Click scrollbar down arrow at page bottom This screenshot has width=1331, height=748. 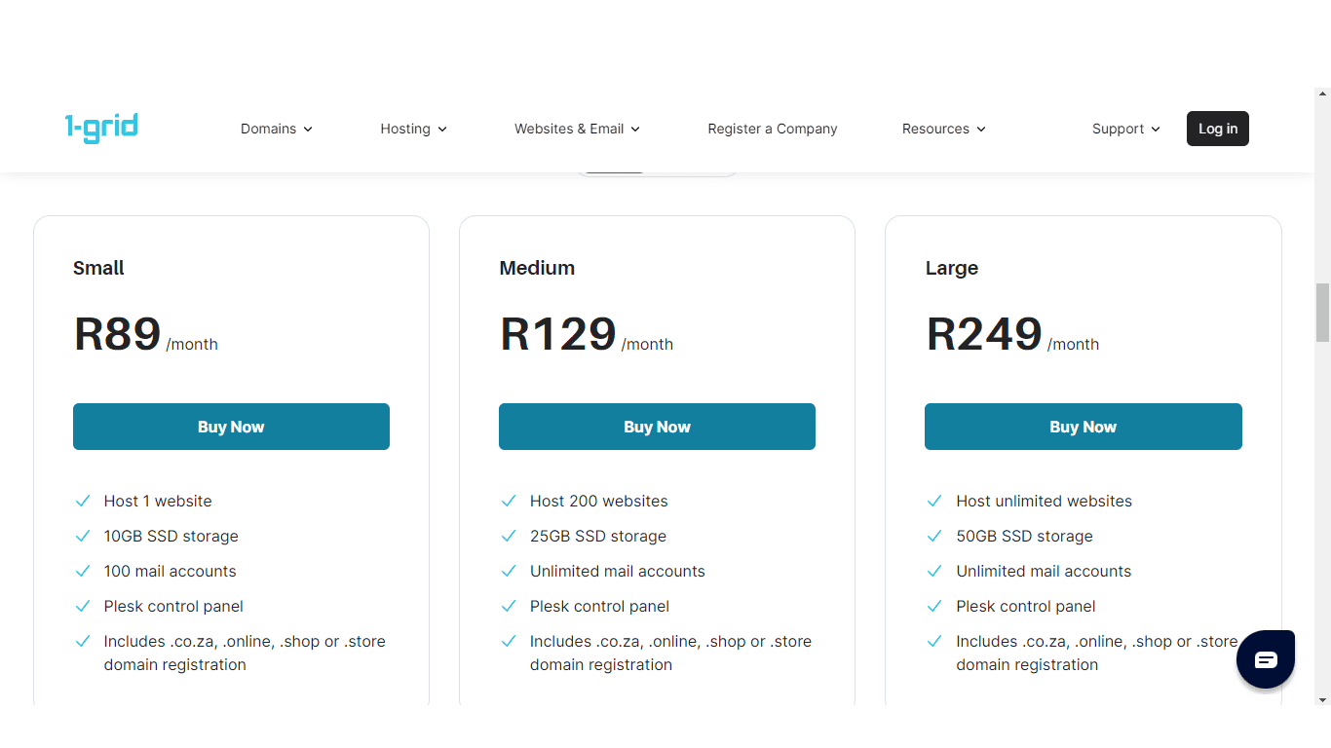point(1322,699)
